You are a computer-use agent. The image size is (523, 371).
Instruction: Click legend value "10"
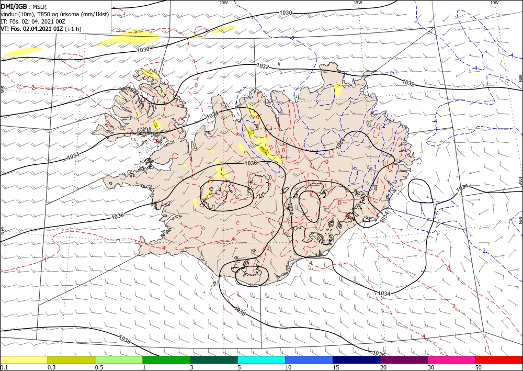point(288,367)
